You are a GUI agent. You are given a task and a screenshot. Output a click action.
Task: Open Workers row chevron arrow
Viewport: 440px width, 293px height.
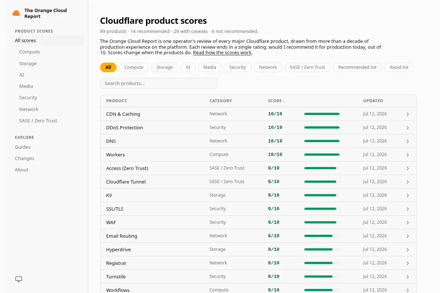pos(408,155)
